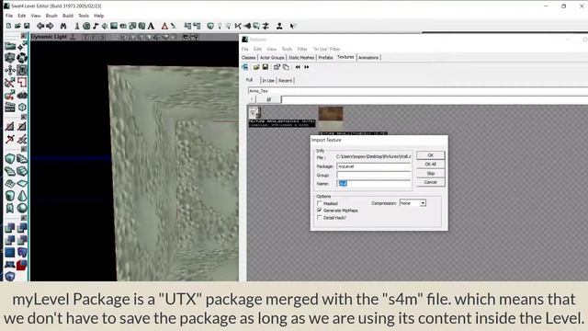Click the red triangle icon in main toolbar
Viewport: 588px width, 331px height.
click(164, 26)
